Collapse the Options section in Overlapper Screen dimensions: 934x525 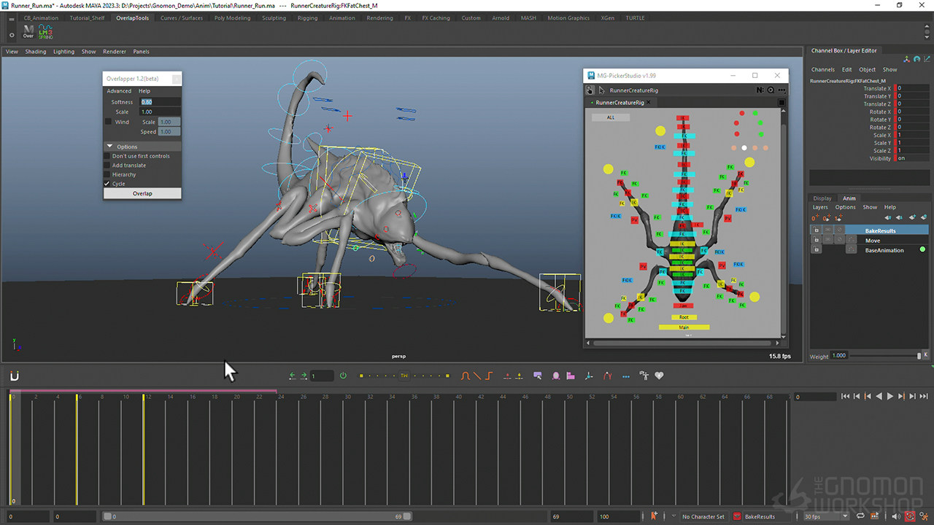pos(110,146)
